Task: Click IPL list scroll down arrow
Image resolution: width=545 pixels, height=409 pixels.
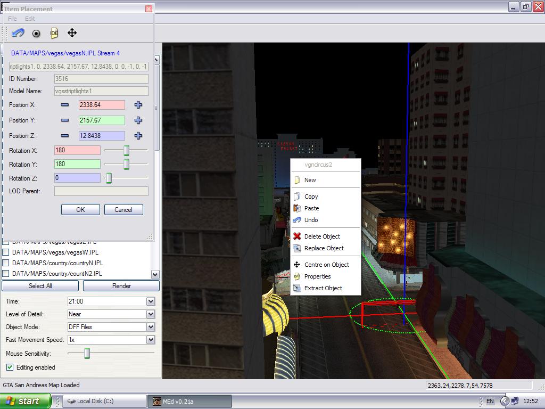Action: 155,274
